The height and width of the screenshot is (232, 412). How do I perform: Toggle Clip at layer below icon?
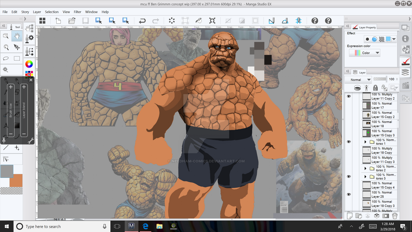pos(357,88)
